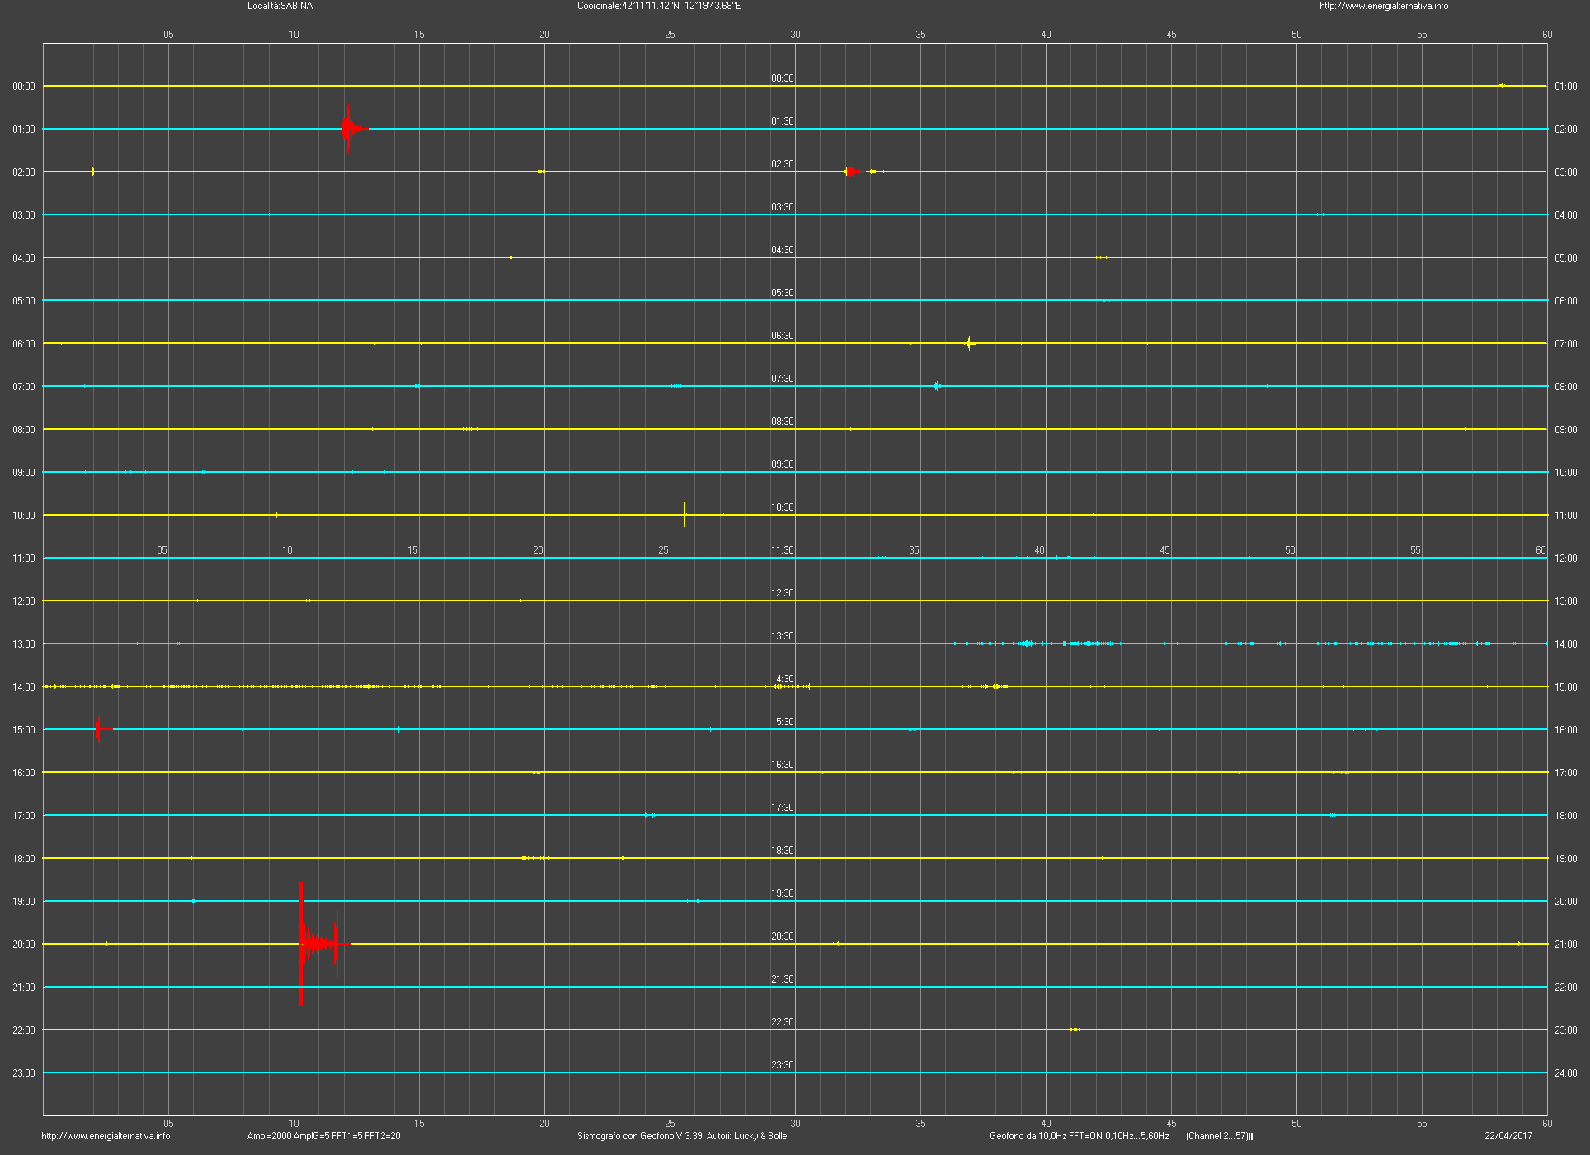Select the '04:30' half-hour label

(x=783, y=250)
